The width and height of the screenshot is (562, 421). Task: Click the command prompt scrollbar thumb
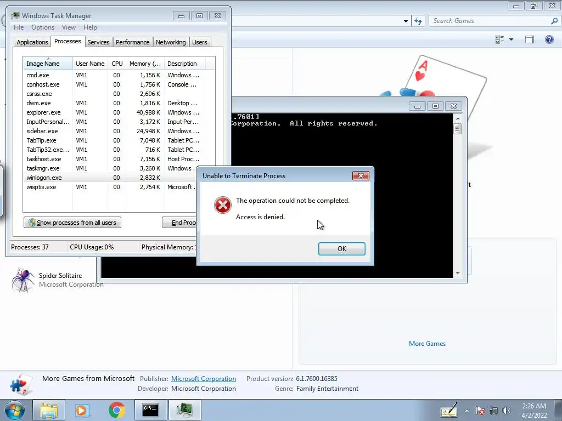(x=457, y=128)
